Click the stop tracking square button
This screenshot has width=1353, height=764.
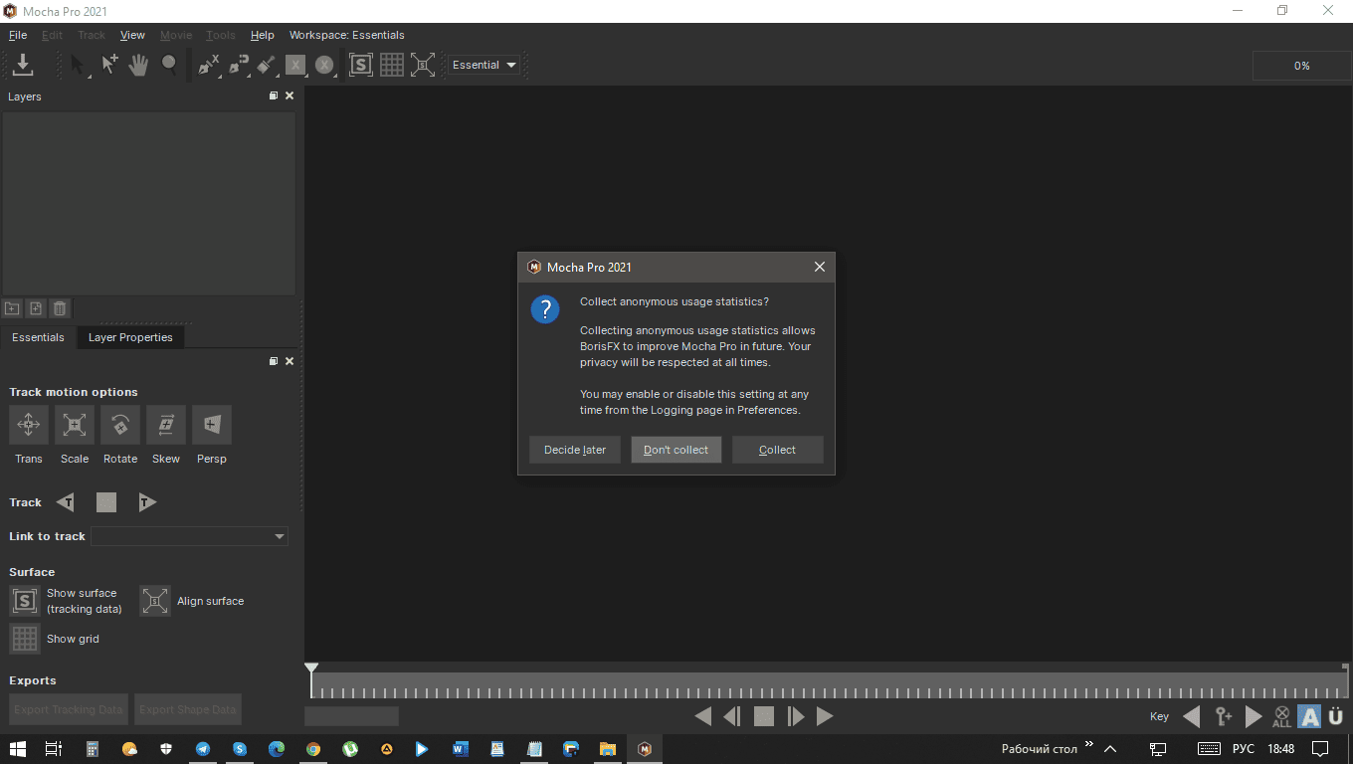pos(106,502)
